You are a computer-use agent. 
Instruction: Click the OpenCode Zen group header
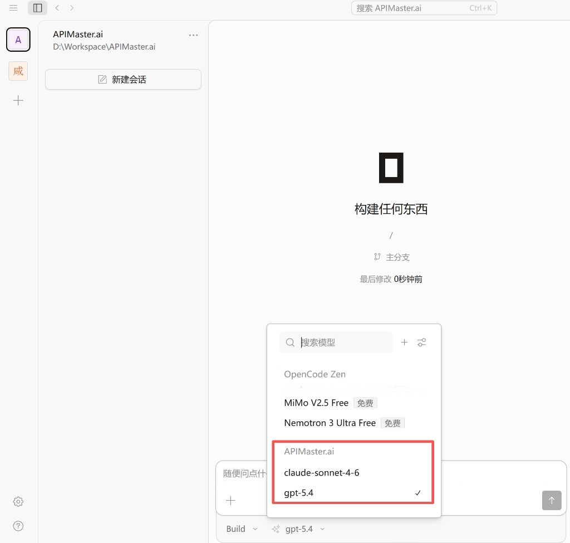click(315, 374)
